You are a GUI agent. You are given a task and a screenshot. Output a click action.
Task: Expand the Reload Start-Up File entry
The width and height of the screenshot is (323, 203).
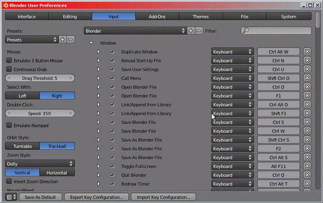point(98,61)
